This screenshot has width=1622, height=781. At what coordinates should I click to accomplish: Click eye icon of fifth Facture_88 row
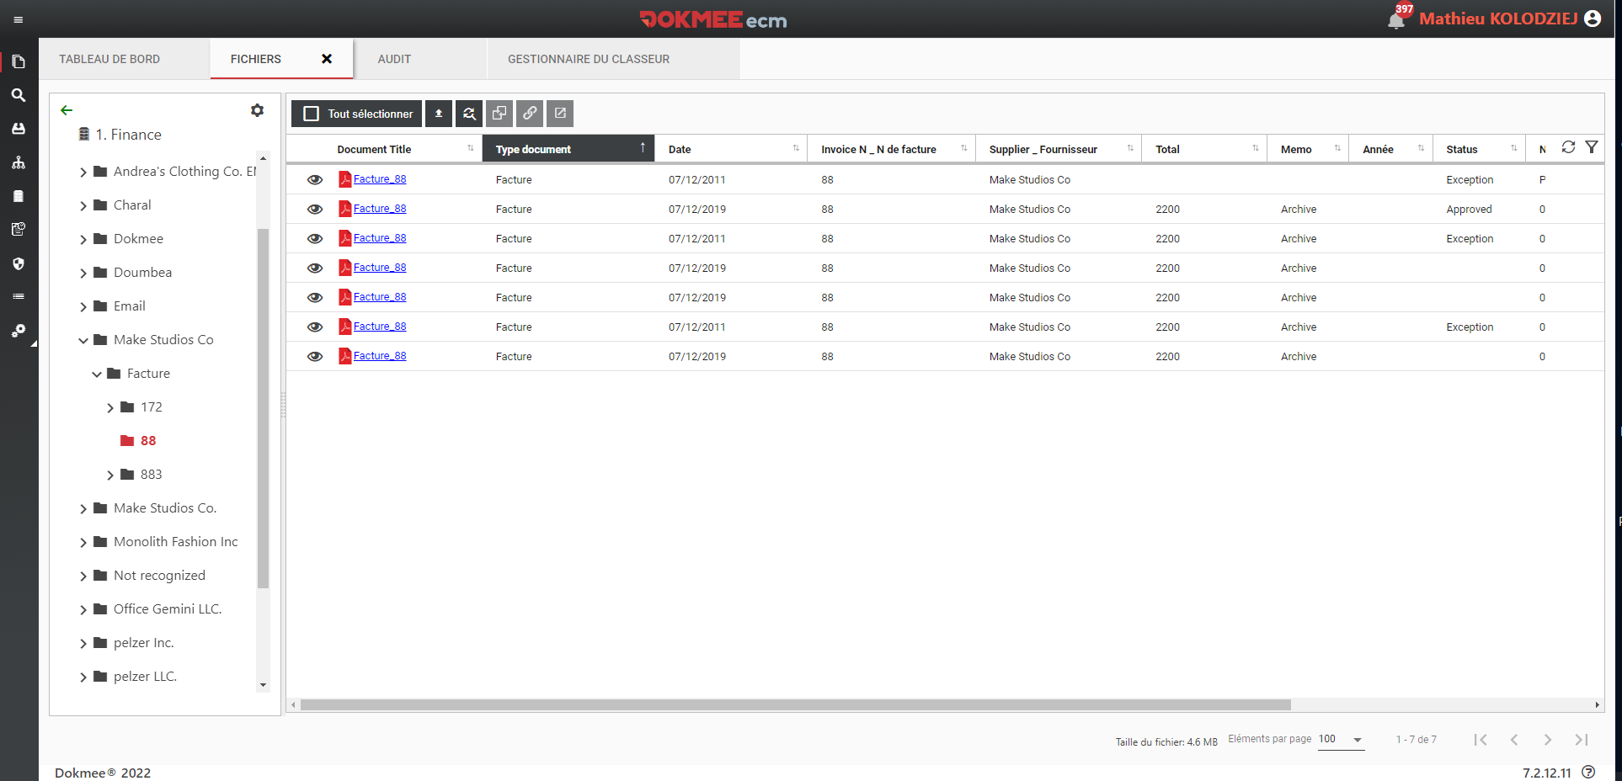(x=315, y=297)
